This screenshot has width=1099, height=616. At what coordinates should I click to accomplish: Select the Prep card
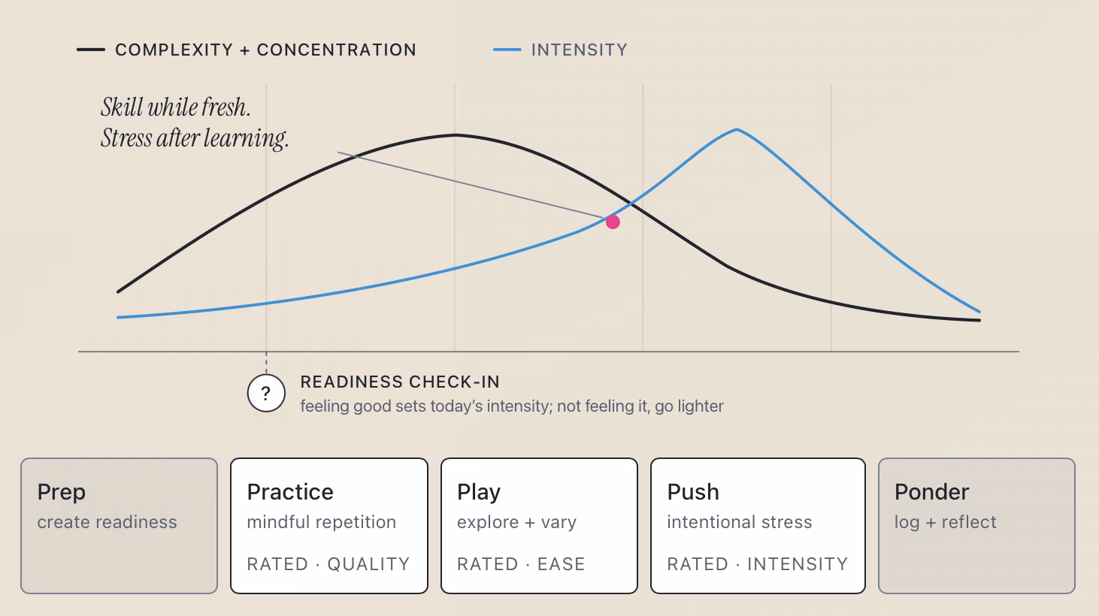coord(119,526)
